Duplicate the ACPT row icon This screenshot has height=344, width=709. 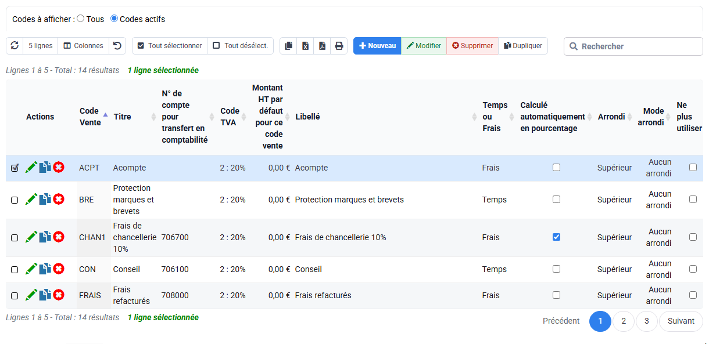tap(45, 168)
